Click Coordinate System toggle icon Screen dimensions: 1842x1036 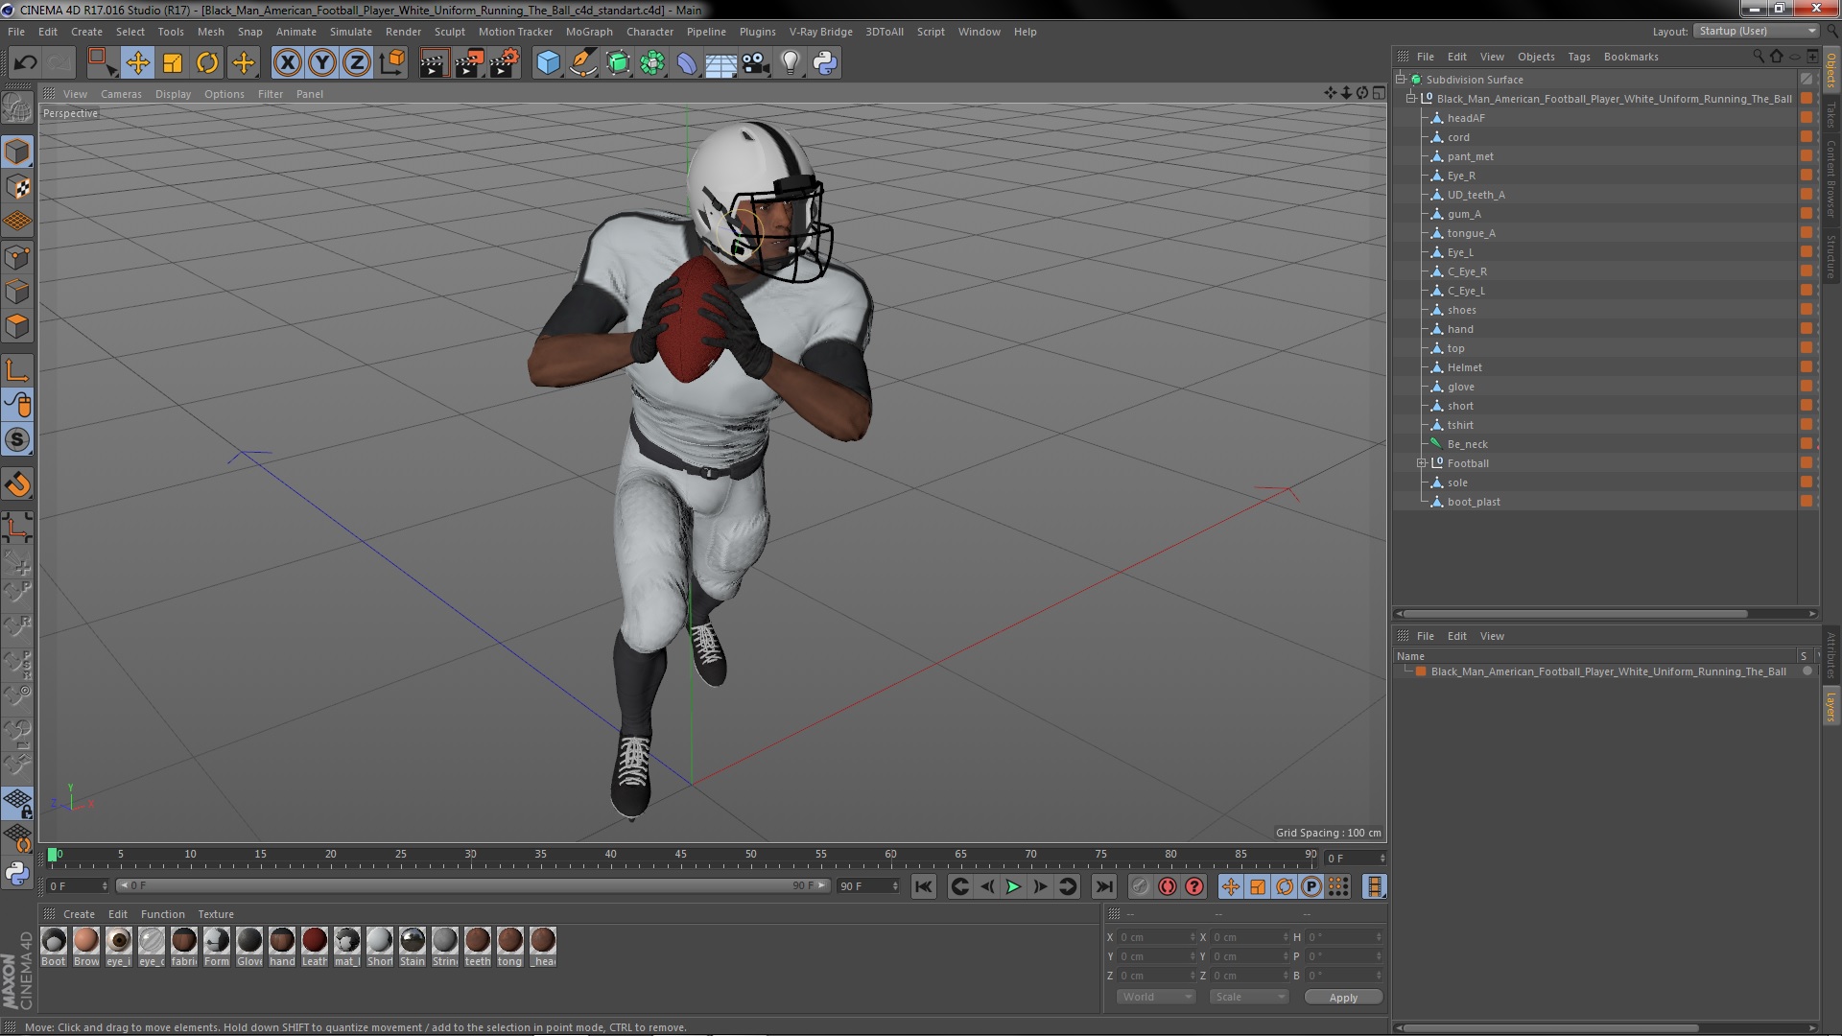pyautogui.click(x=391, y=63)
